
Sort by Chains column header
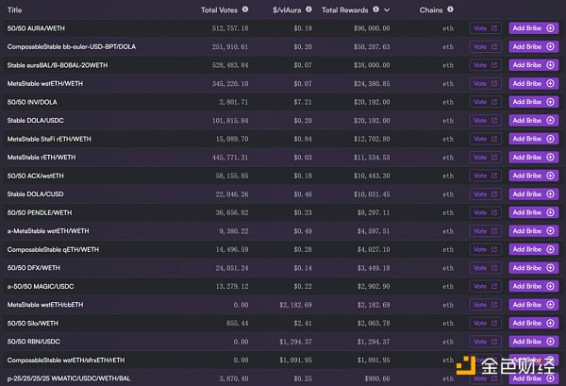coord(431,10)
